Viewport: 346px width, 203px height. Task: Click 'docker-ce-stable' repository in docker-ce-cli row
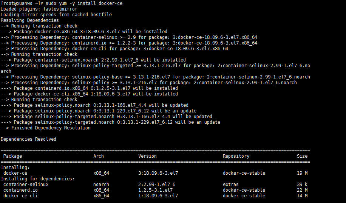pyautogui.click(x=244, y=196)
